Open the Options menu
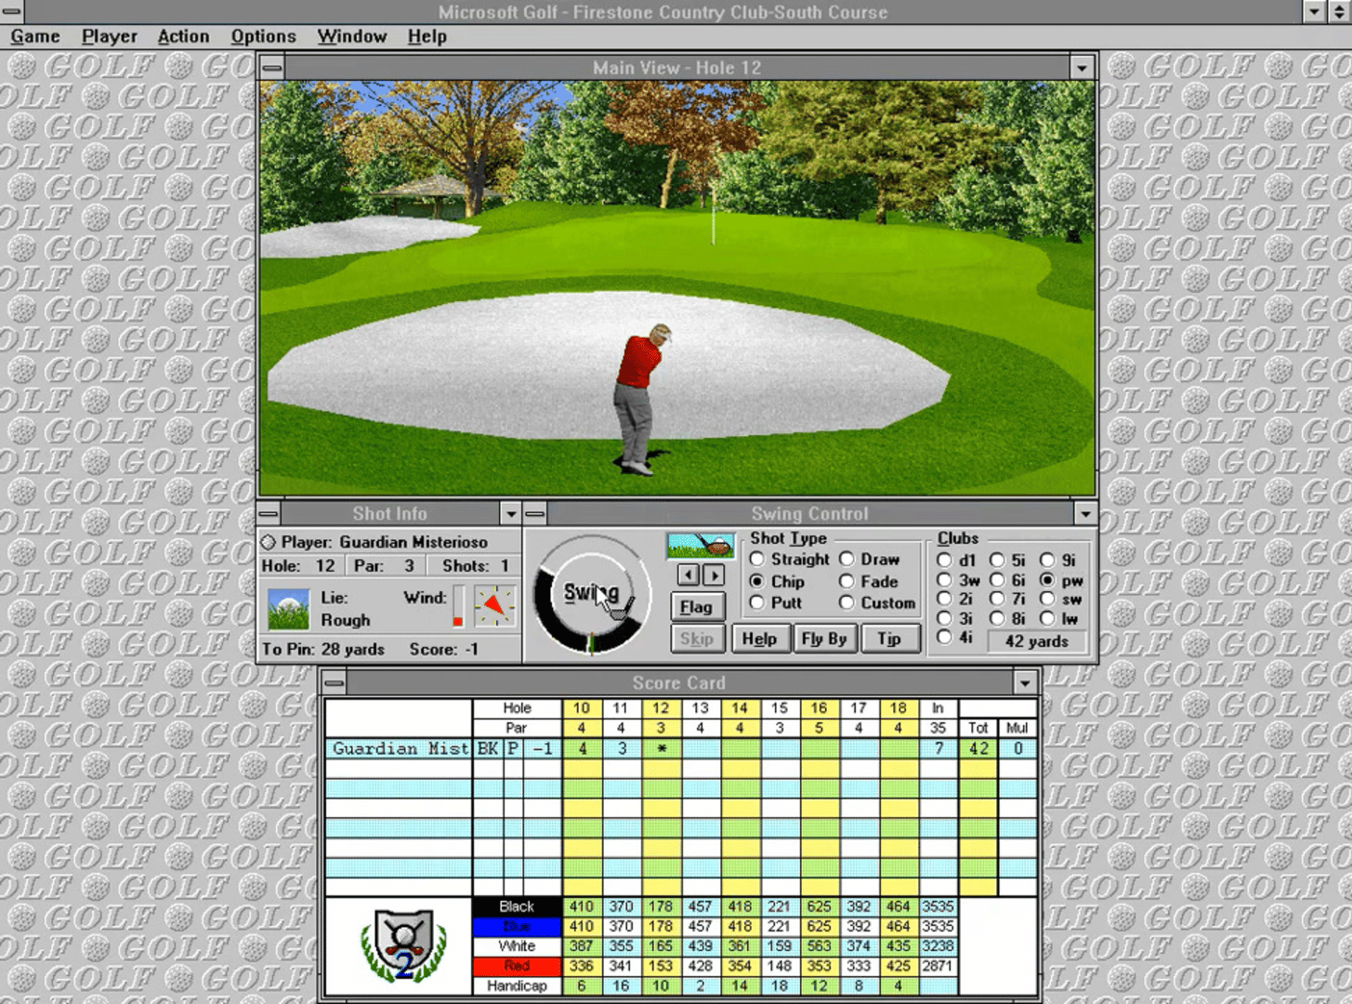 click(x=263, y=36)
